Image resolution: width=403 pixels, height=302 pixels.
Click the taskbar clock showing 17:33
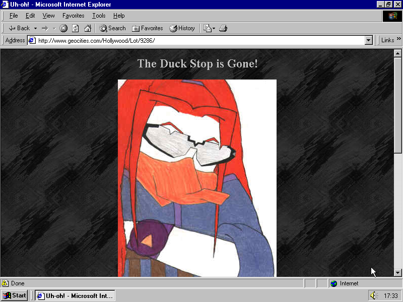tap(391, 296)
